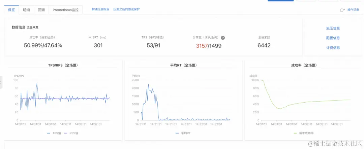Click the average RT peak near 2250
The height and width of the screenshot is (149, 364).
coord(149,84)
